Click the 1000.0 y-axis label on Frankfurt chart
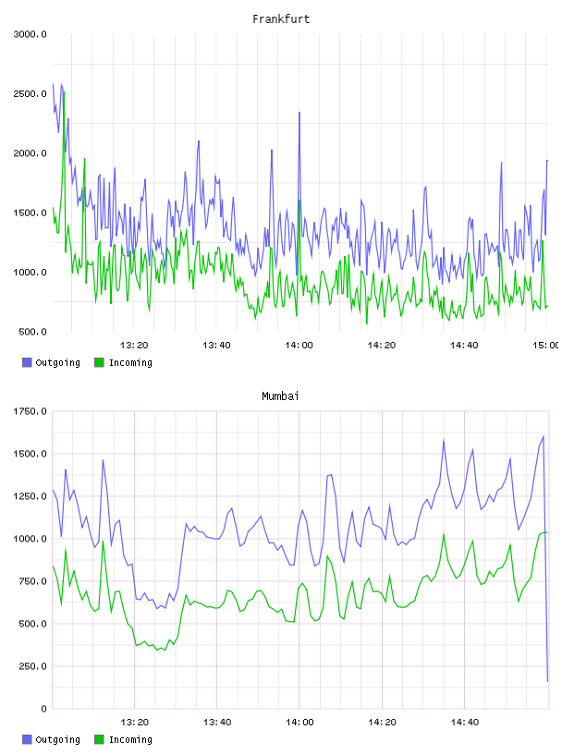 (x=30, y=273)
